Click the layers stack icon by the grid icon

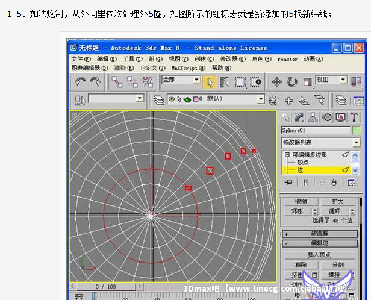pyautogui.click(x=341, y=101)
